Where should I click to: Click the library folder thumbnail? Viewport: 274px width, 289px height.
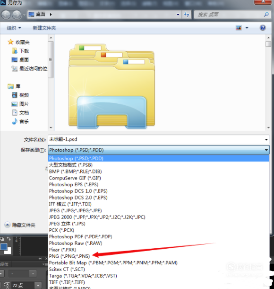[x=111, y=86]
